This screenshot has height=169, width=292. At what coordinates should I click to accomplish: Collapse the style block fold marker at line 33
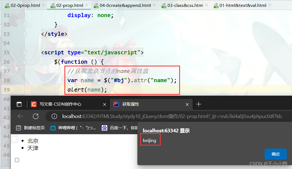tap(25, 34)
